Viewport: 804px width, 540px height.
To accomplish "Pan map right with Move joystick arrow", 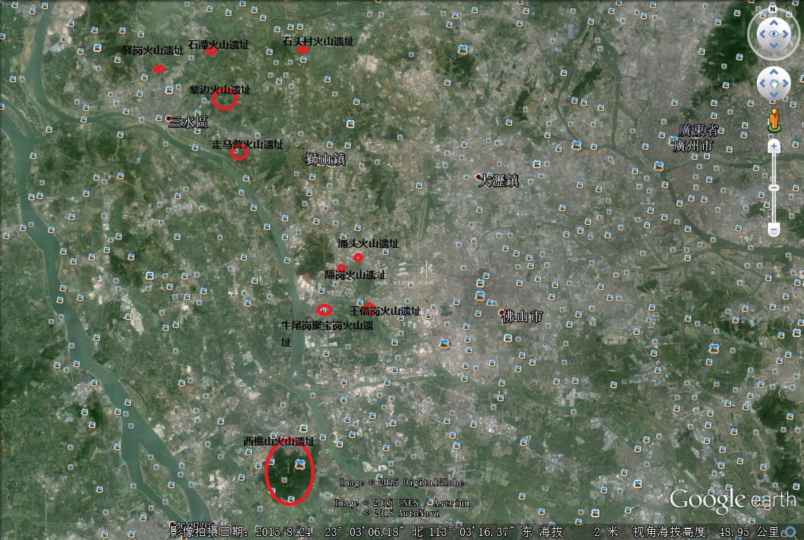I will 785,83.
